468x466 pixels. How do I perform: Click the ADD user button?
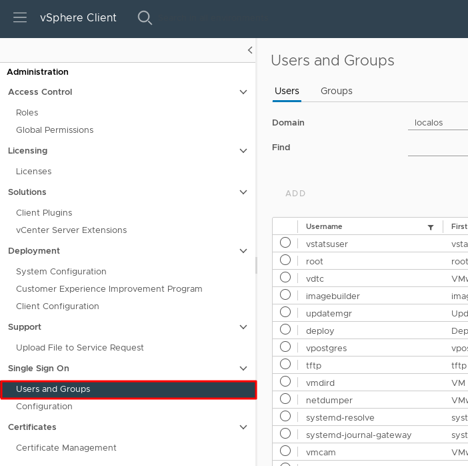click(x=295, y=194)
